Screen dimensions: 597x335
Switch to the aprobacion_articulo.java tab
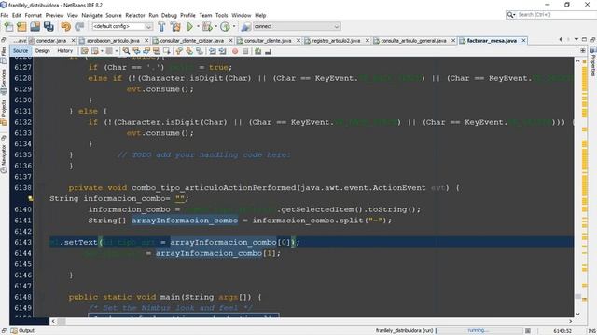(113, 41)
